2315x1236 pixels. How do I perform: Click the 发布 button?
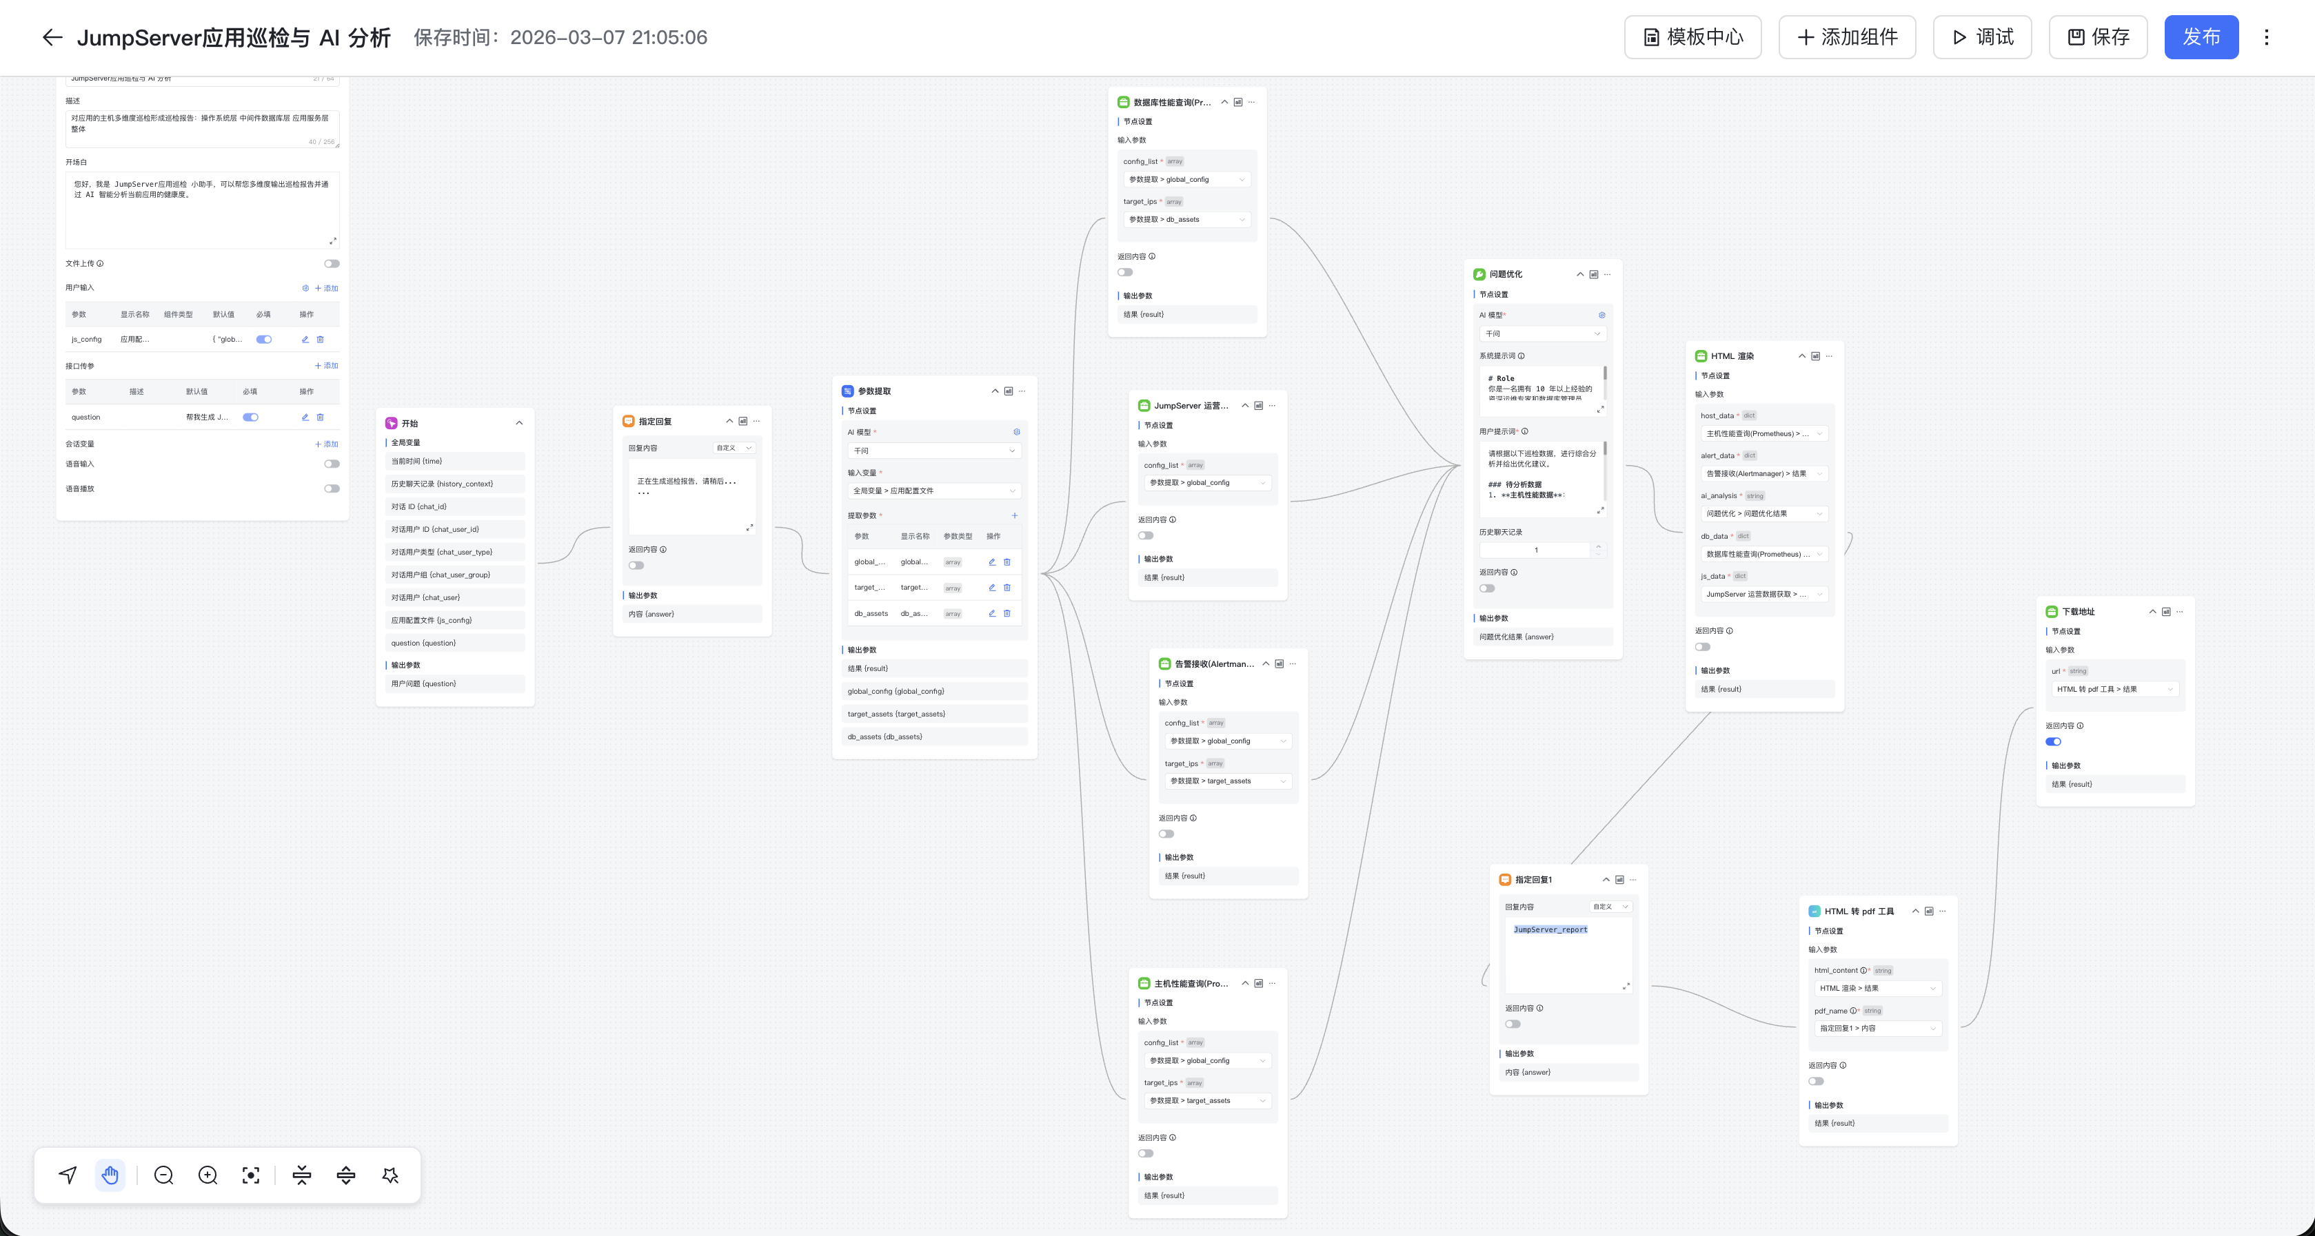(2201, 37)
